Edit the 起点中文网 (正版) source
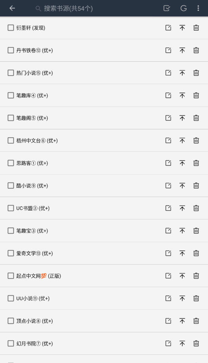Screen dimensions: 208x363 168,276
